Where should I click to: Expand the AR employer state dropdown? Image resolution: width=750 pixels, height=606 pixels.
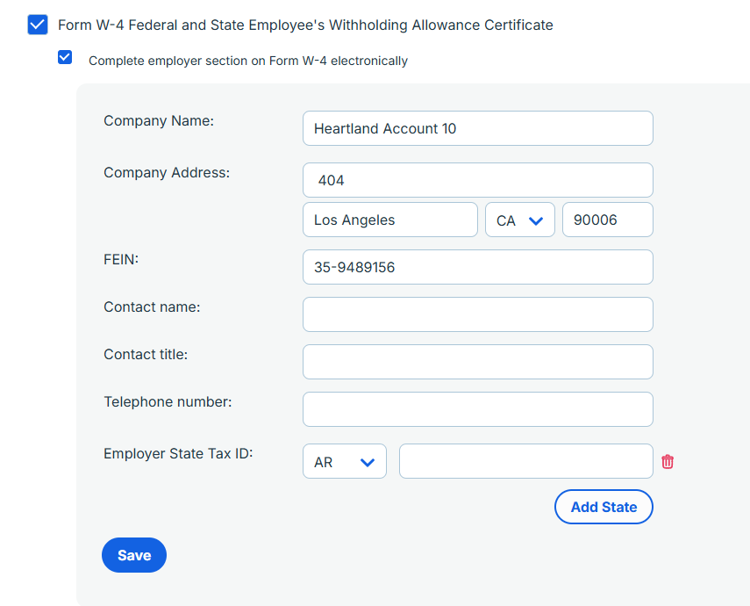(x=345, y=461)
